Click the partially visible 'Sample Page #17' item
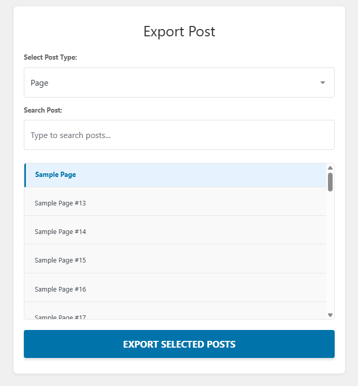Viewport: 358px width, 386px height. click(60, 316)
